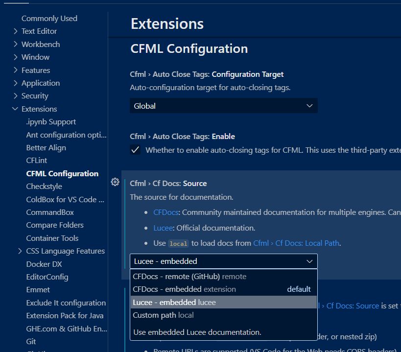Click the Auto Close Tags: Configuration Target title
This screenshot has width=401, height=352.
[x=207, y=74]
